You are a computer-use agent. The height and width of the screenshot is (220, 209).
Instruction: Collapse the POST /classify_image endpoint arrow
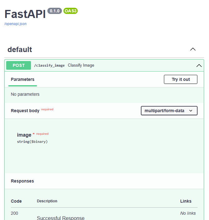(199, 65)
